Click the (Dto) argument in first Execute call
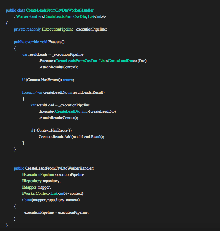220x231 pixels. pyautogui.click(x=142, y=61)
